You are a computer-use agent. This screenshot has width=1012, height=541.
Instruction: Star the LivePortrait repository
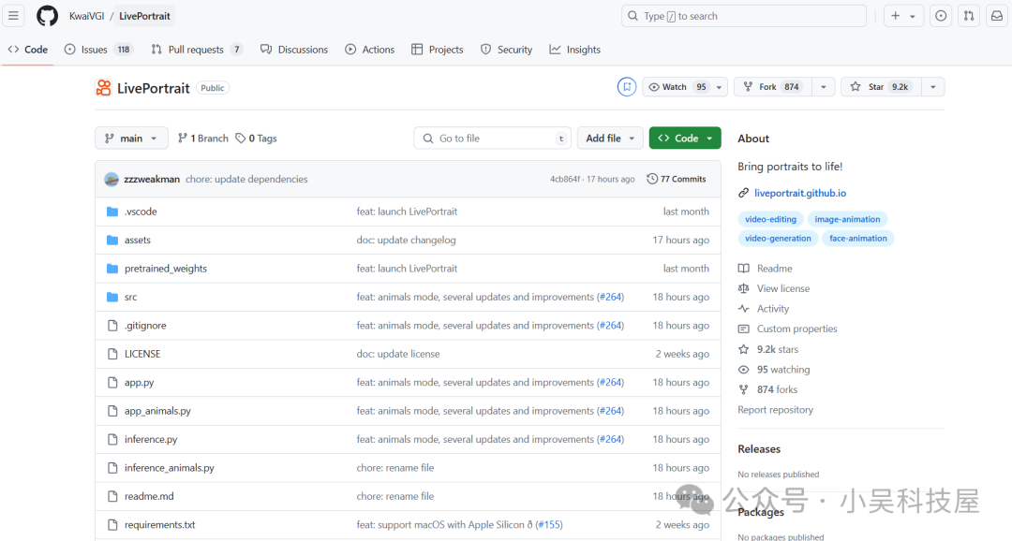(x=878, y=87)
